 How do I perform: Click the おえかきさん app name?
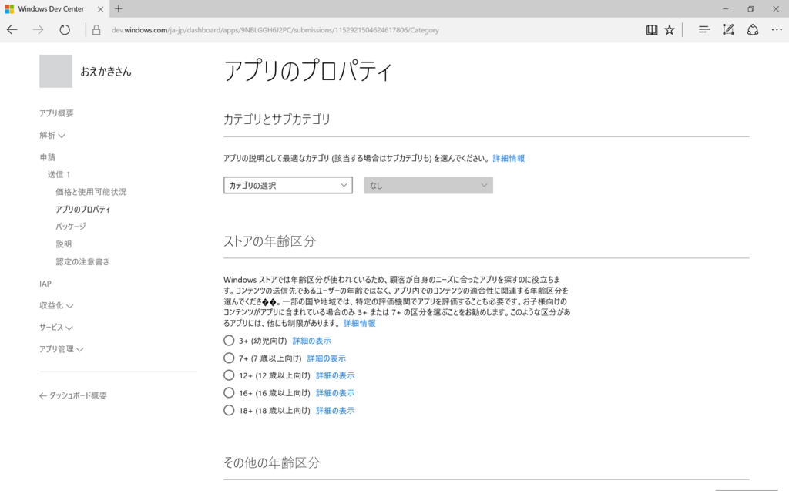106,72
